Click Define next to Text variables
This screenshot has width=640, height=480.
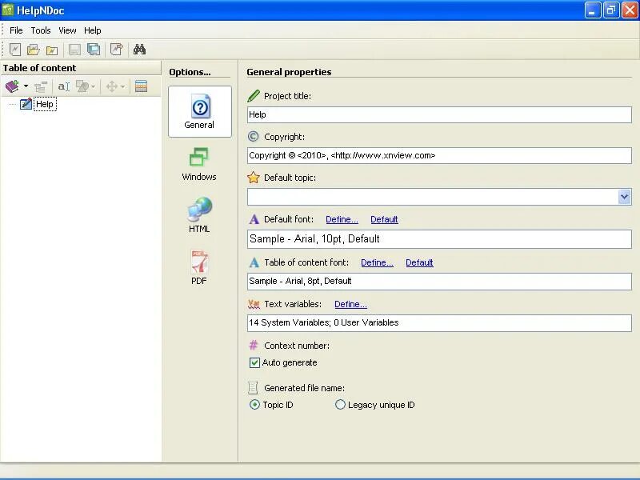350,303
